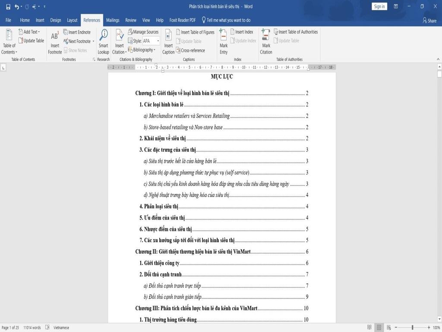The width and height of the screenshot is (442, 332).
Task: Click the Table of Contents icon
Action: [9, 36]
